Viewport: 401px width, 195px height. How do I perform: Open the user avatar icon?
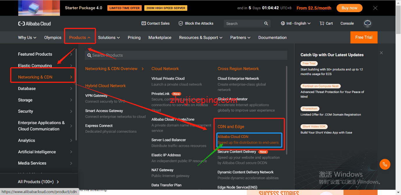[x=368, y=23]
